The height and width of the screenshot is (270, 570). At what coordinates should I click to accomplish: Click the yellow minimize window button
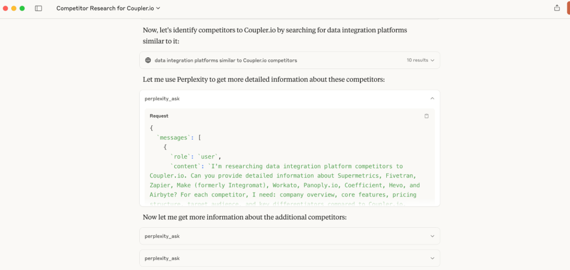(x=14, y=8)
